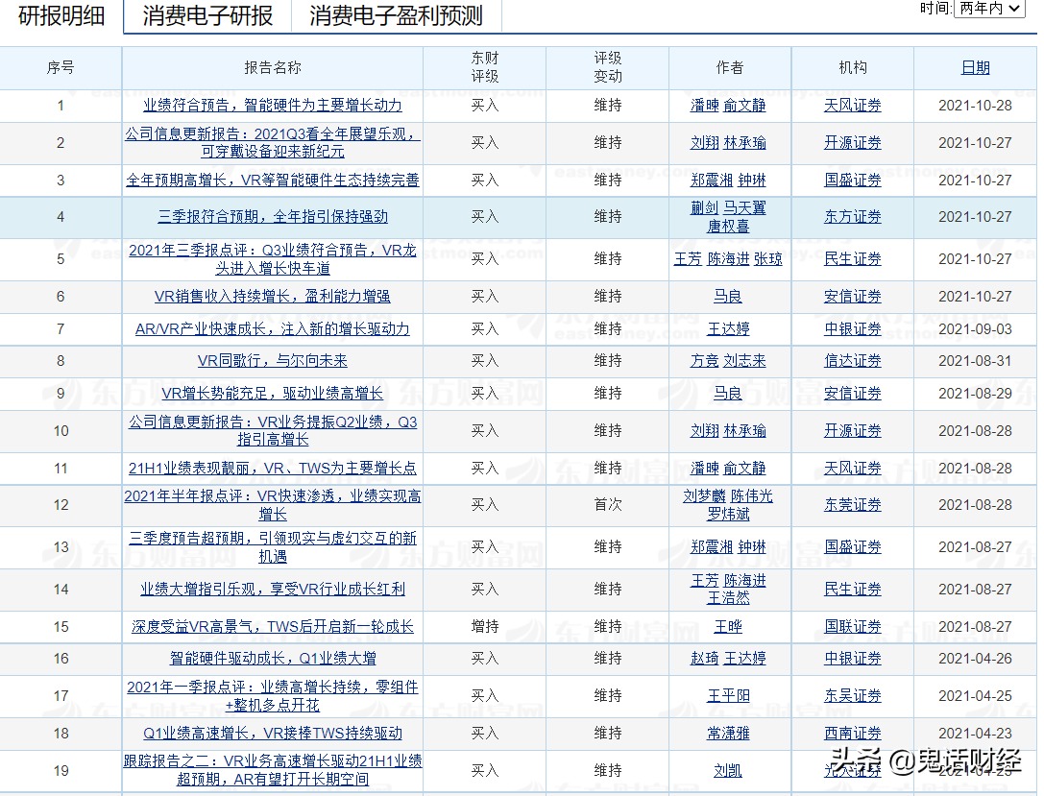Click institution 民生证券 in row 5

[853, 259]
